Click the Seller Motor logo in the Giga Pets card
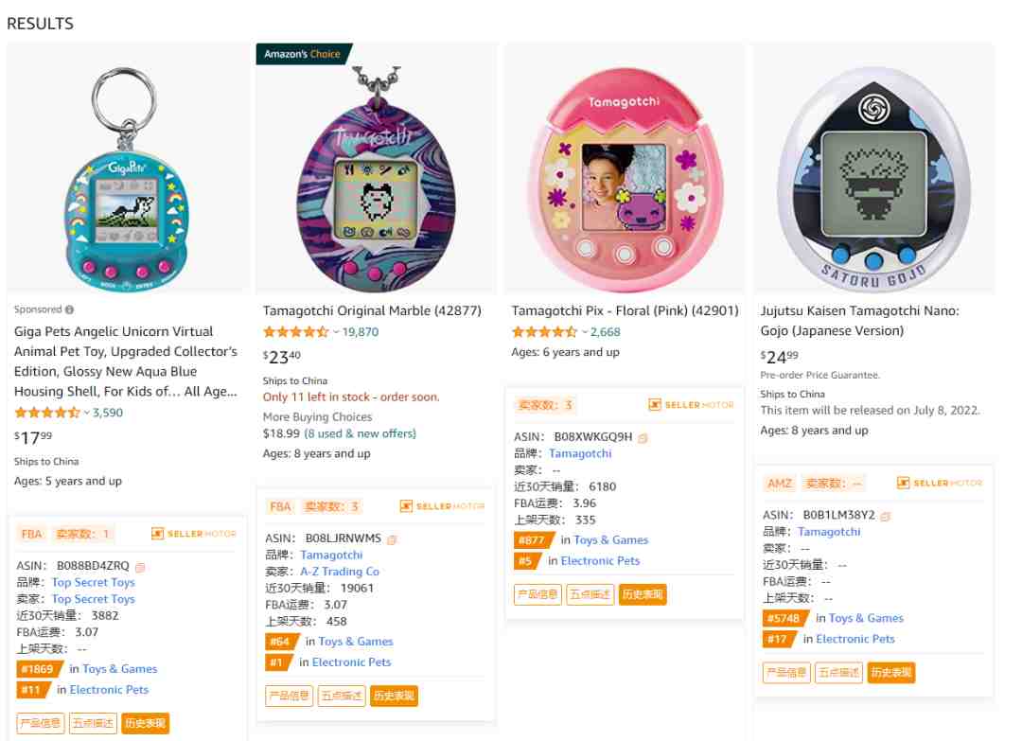Image resolution: width=1022 pixels, height=741 pixels. pos(194,534)
